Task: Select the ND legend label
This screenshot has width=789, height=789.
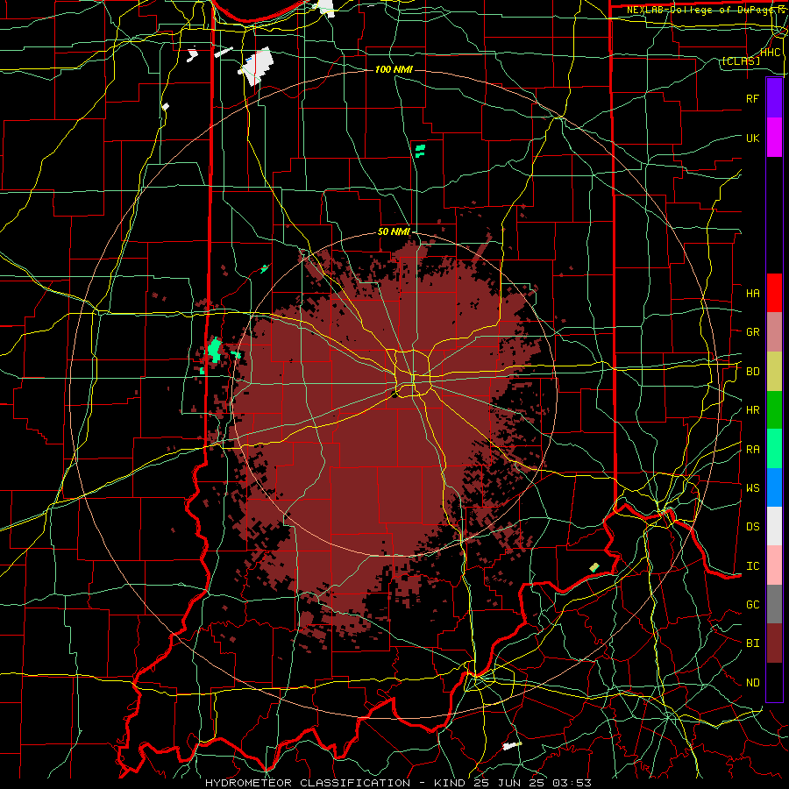Action: (752, 682)
